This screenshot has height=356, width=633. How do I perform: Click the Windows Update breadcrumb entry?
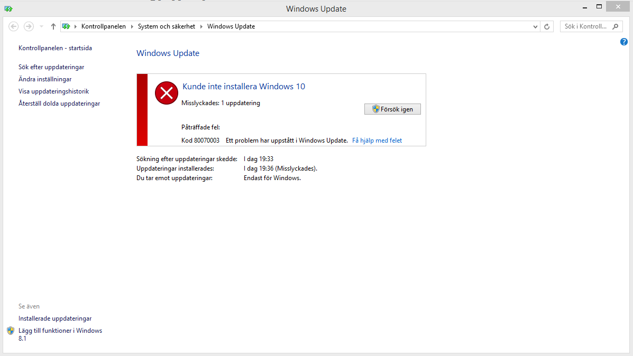tap(231, 26)
